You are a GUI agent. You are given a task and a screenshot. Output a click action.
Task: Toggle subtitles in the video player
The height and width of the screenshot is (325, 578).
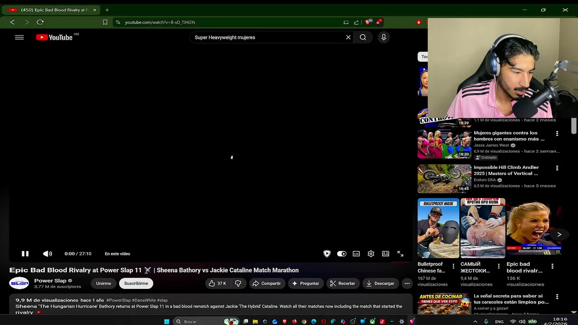pos(356,254)
